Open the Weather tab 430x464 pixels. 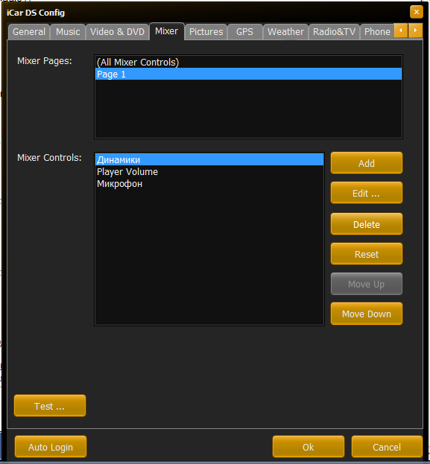click(285, 32)
